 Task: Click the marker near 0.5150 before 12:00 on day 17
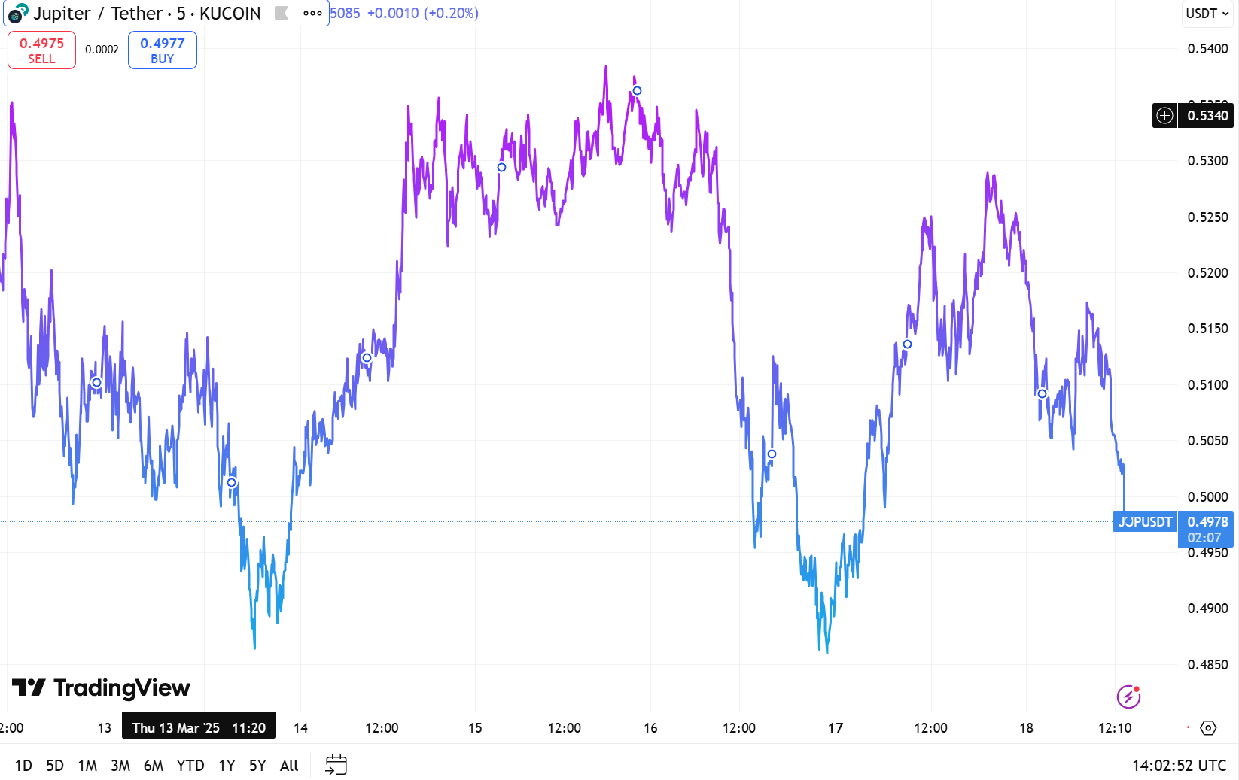tap(907, 344)
